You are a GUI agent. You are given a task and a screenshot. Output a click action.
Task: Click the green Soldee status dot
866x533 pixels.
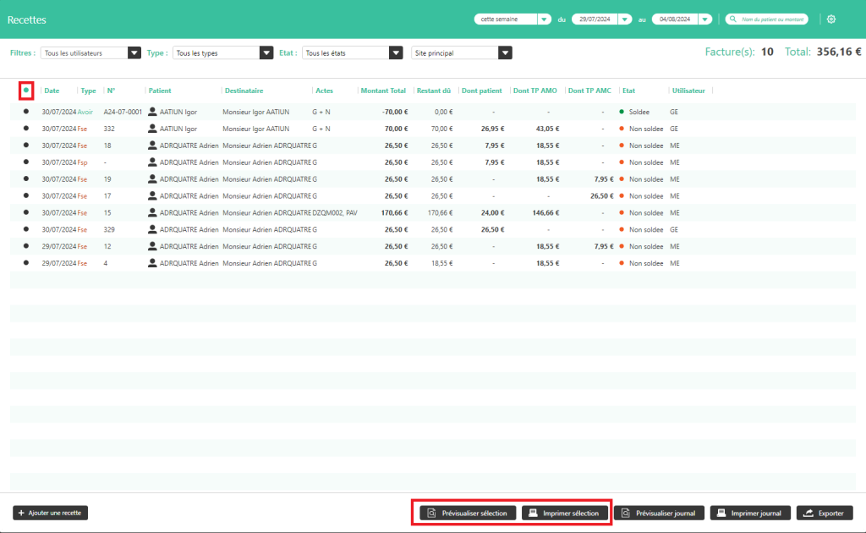point(622,112)
